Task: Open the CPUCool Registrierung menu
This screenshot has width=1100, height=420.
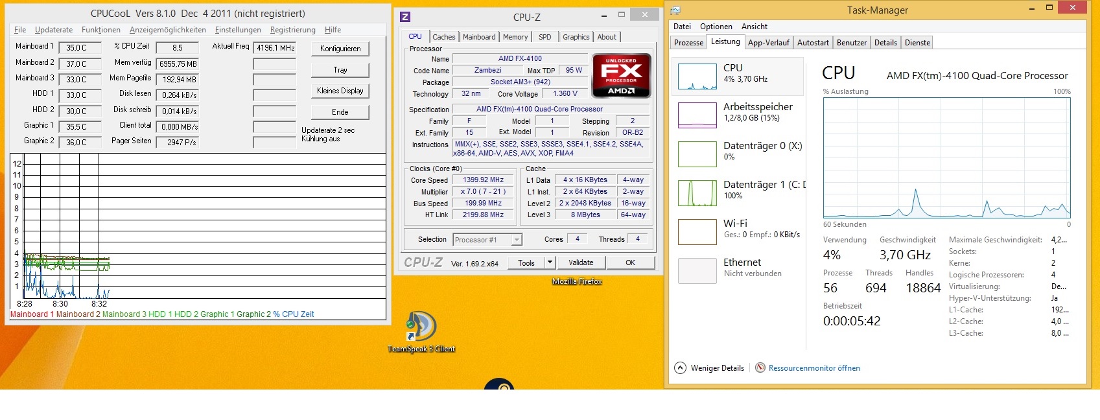Action: (x=293, y=30)
